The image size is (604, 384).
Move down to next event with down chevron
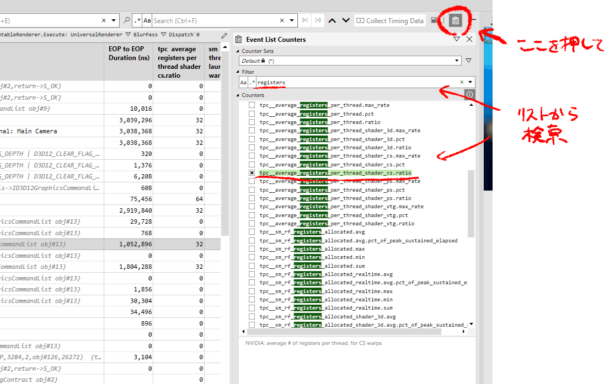coord(346,21)
